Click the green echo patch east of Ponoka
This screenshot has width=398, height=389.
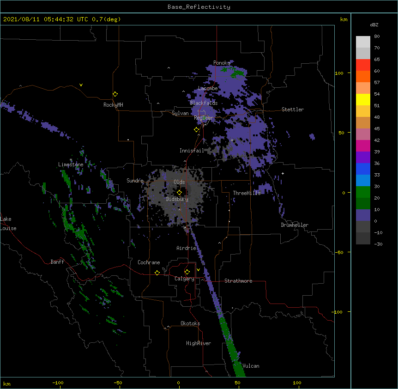[x=239, y=73]
